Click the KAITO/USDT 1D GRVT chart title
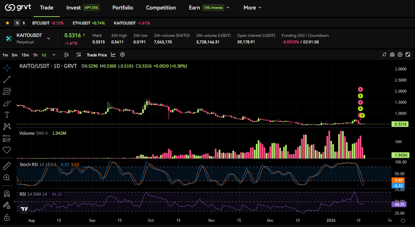 [48, 66]
